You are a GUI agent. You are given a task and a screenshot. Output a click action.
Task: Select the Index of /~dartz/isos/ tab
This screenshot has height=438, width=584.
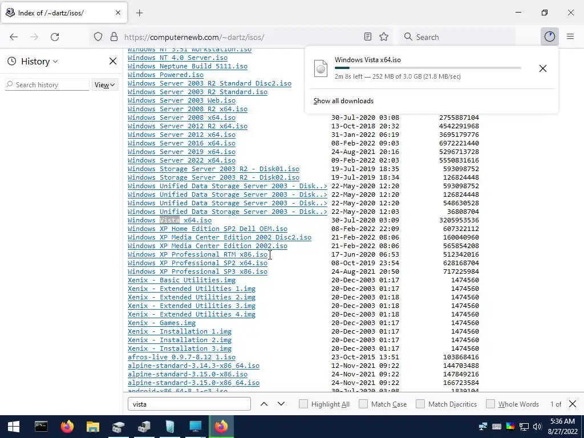[x=64, y=13]
